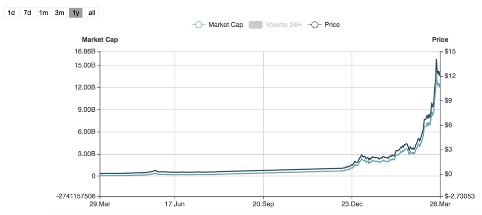Click the Price axis title
Image resolution: width=482 pixels, height=215 pixels.
click(440, 40)
